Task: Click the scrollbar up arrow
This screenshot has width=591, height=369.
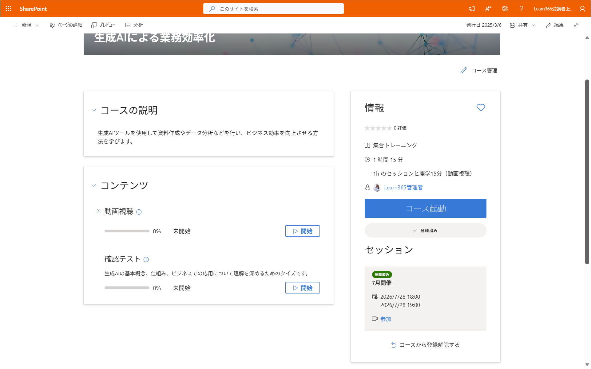Action: (x=587, y=37)
